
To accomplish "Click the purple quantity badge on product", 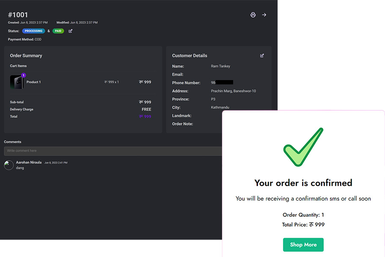I will click(x=24, y=75).
